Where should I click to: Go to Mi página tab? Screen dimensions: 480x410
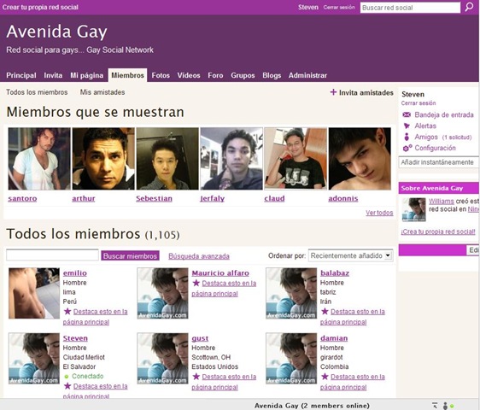(86, 75)
